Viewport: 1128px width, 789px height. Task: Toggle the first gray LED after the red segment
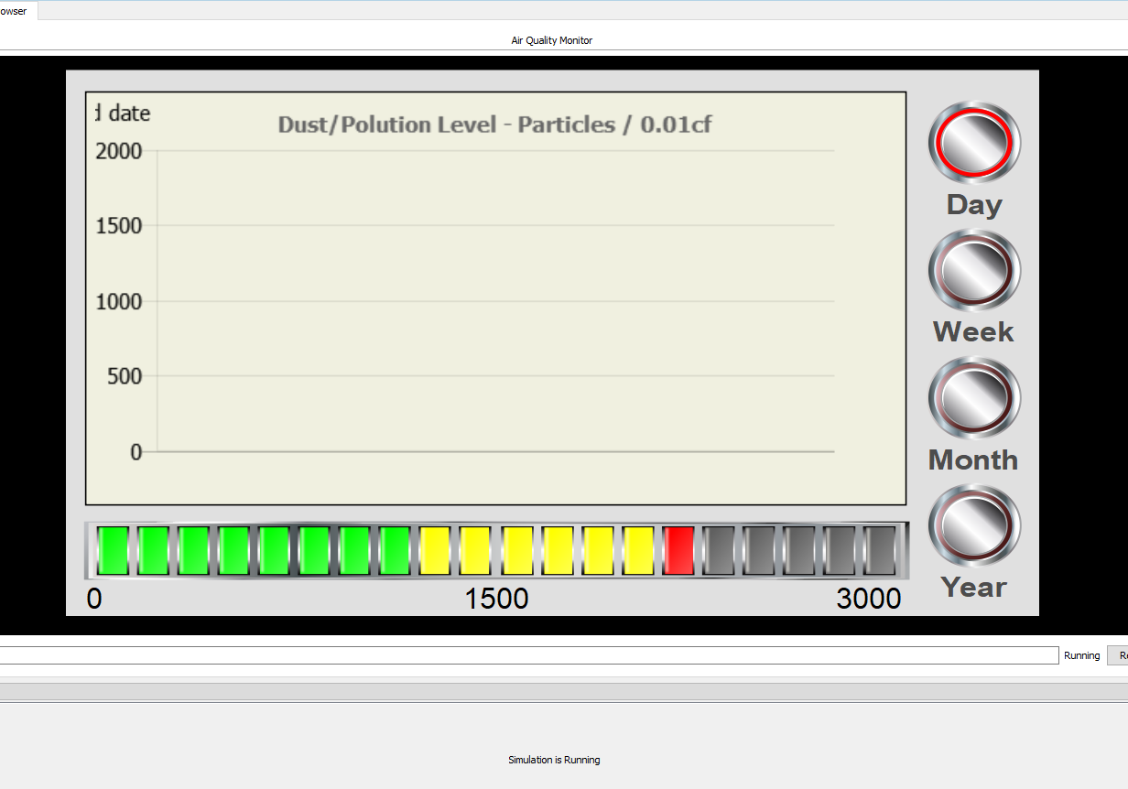(x=719, y=550)
